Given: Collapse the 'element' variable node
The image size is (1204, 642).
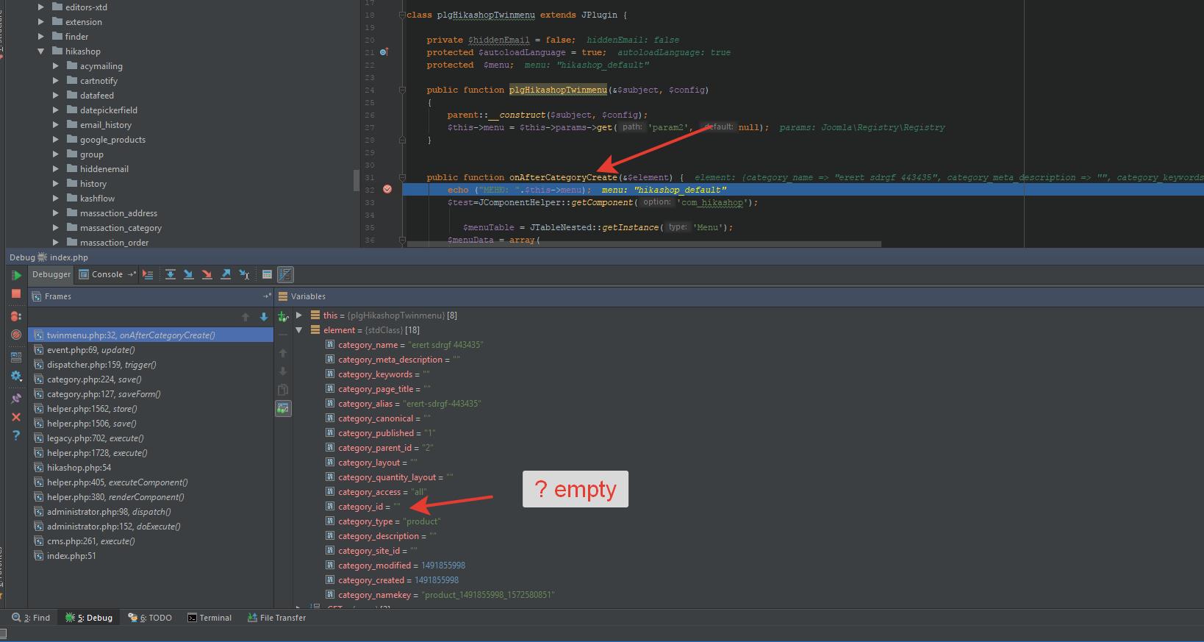Looking at the screenshot, I should [x=299, y=330].
